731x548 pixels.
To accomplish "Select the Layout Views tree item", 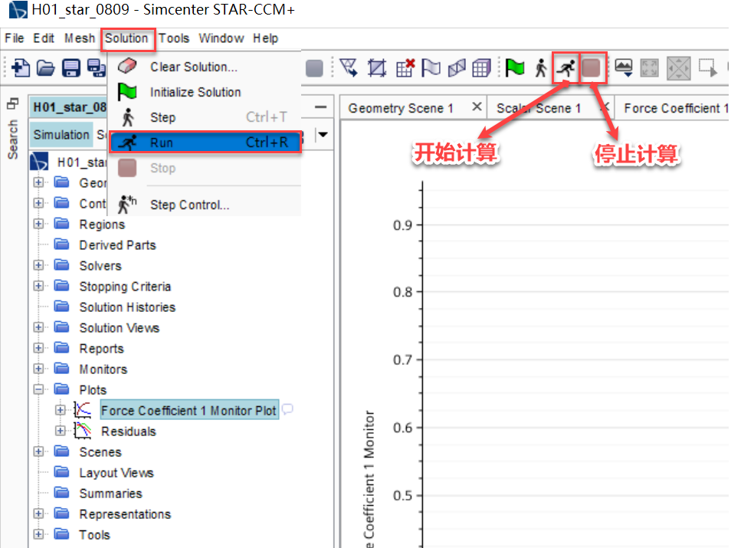I will point(116,472).
